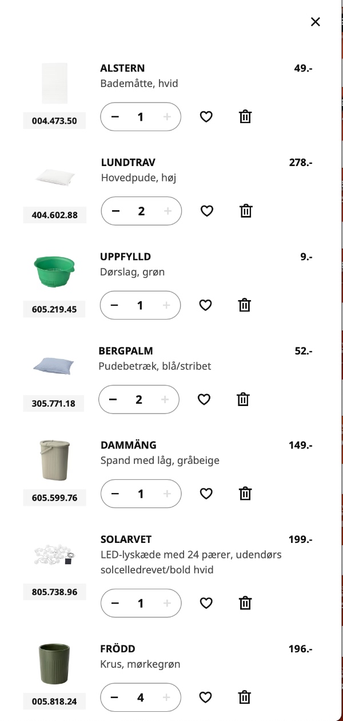
Task: Save SOLARVET to favorites
Action: tap(206, 602)
